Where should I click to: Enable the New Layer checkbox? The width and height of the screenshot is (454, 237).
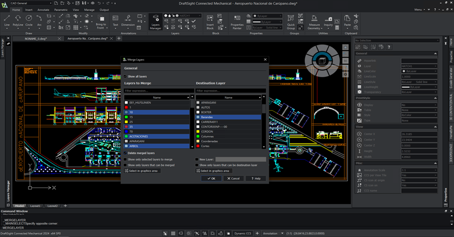pyautogui.click(x=197, y=159)
